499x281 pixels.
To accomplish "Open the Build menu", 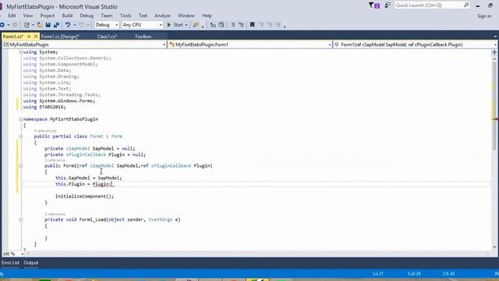I will coord(67,16).
